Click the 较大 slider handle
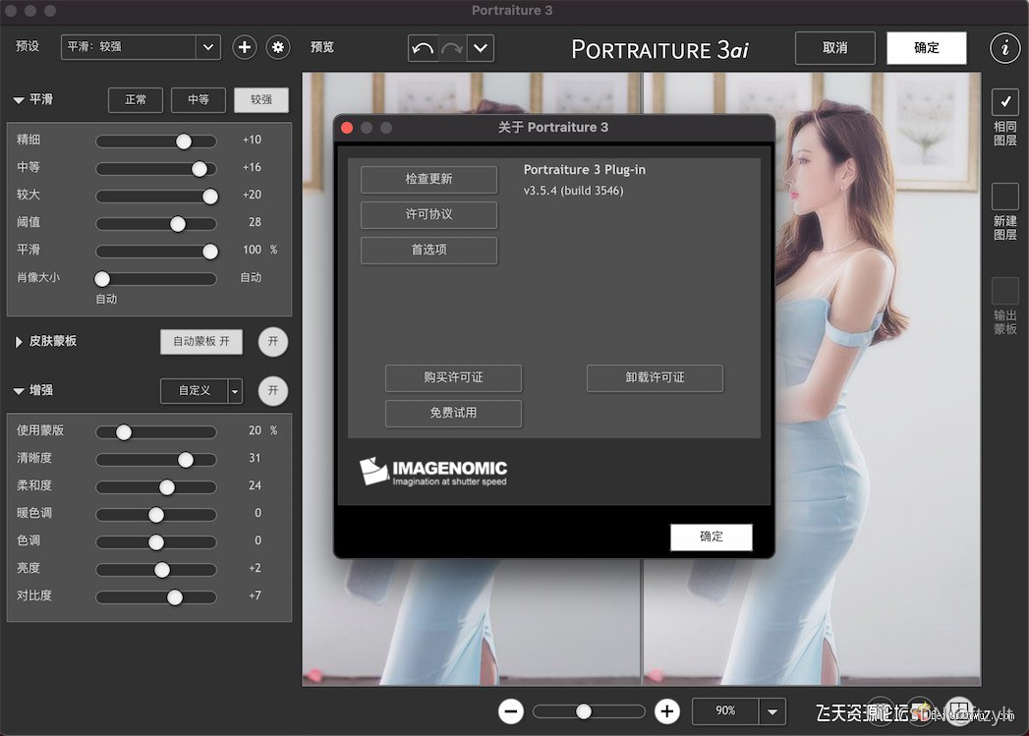1029x736 pixels. pos(210,197)
